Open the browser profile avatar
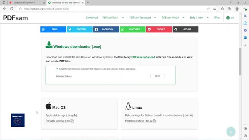249x140 pixels. (x=237, y=9)
